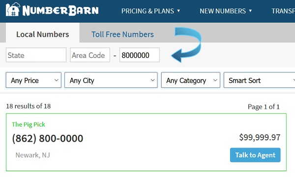
Task: Select the Local Numbers tab
Action: click(x=42, y=34)
